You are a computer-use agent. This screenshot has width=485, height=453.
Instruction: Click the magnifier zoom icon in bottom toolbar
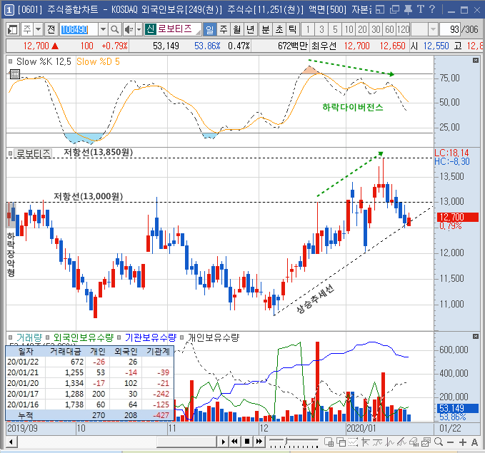(439, 442)
